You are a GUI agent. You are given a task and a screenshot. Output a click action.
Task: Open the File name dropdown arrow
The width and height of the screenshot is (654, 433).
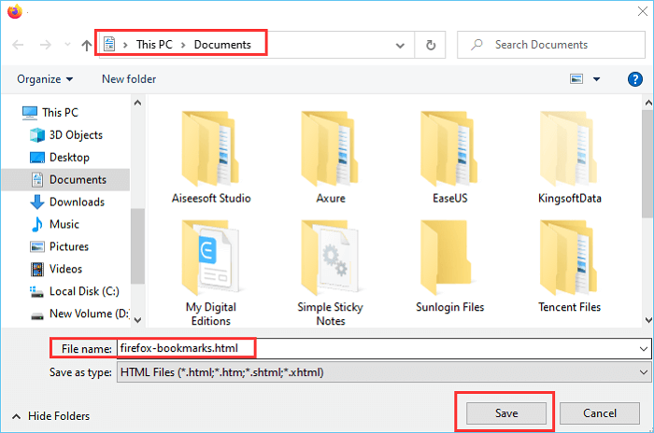pos(644,349)
